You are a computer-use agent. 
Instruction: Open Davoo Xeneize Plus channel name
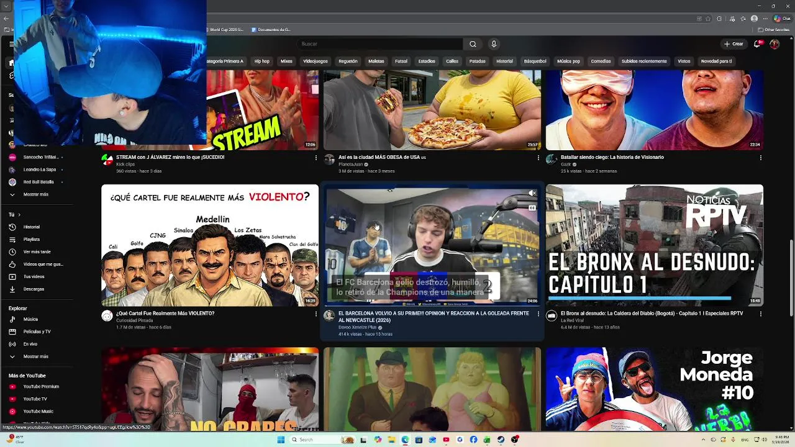[x=358, y=327]
